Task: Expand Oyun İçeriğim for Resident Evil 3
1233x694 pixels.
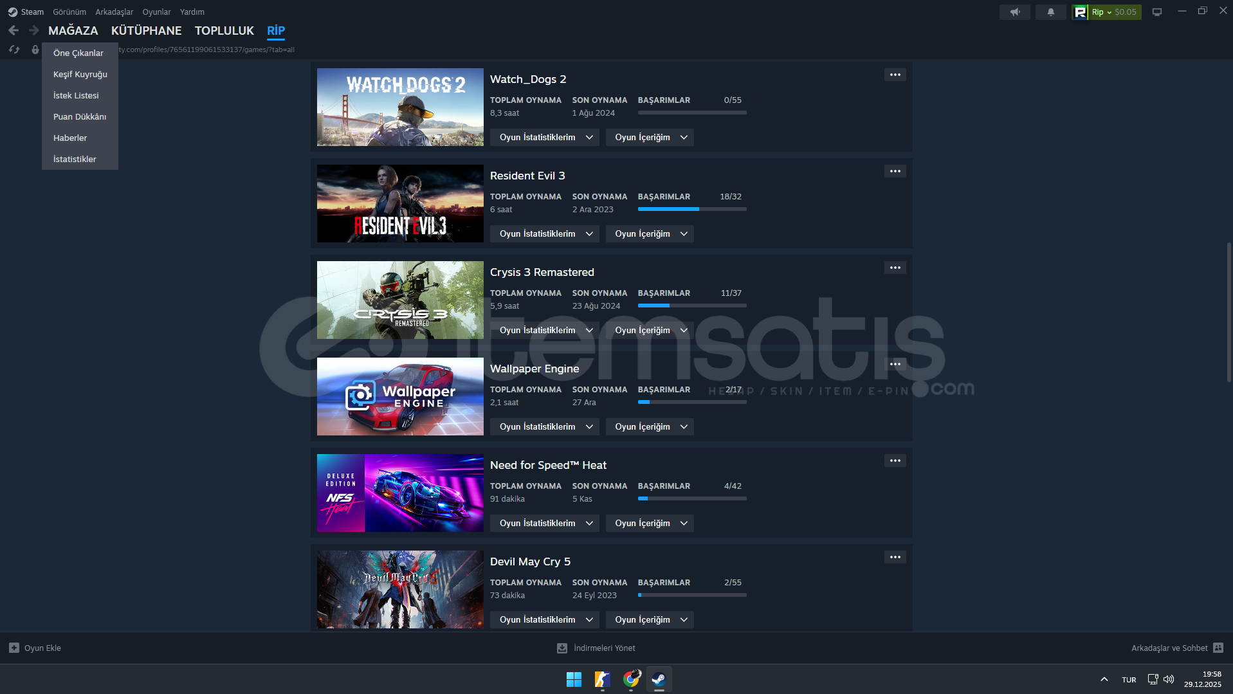Action: (650, 233)
